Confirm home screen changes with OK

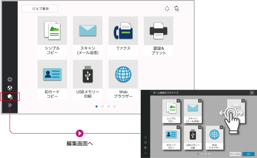[248, 154]
